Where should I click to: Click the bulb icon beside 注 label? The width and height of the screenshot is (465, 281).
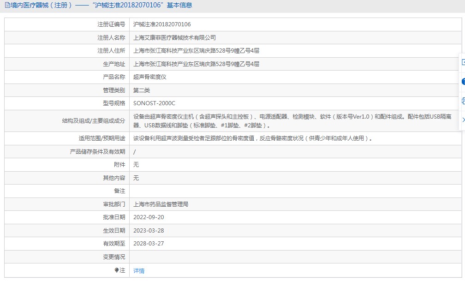pos(117,270)
